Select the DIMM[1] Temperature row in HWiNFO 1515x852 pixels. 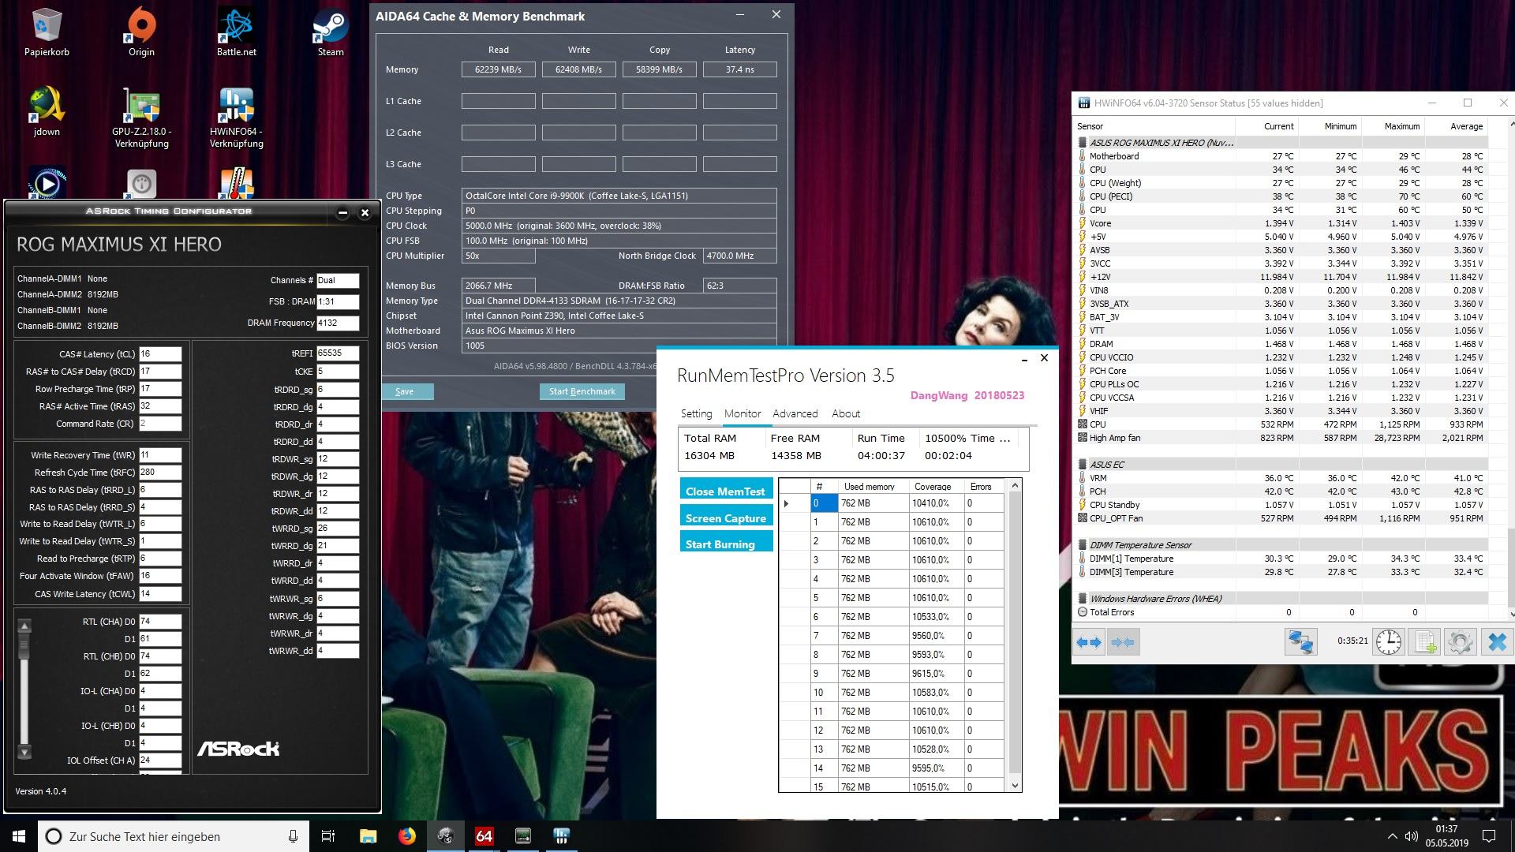(x=1281, y=559)
